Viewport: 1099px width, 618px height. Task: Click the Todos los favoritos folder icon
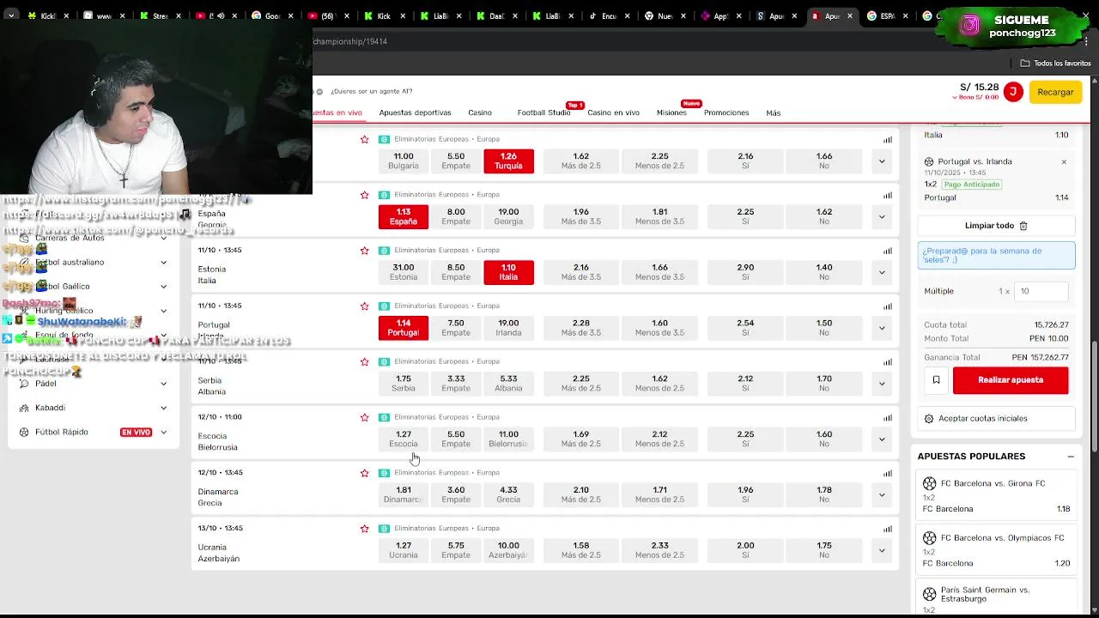tap(1025, 64)
